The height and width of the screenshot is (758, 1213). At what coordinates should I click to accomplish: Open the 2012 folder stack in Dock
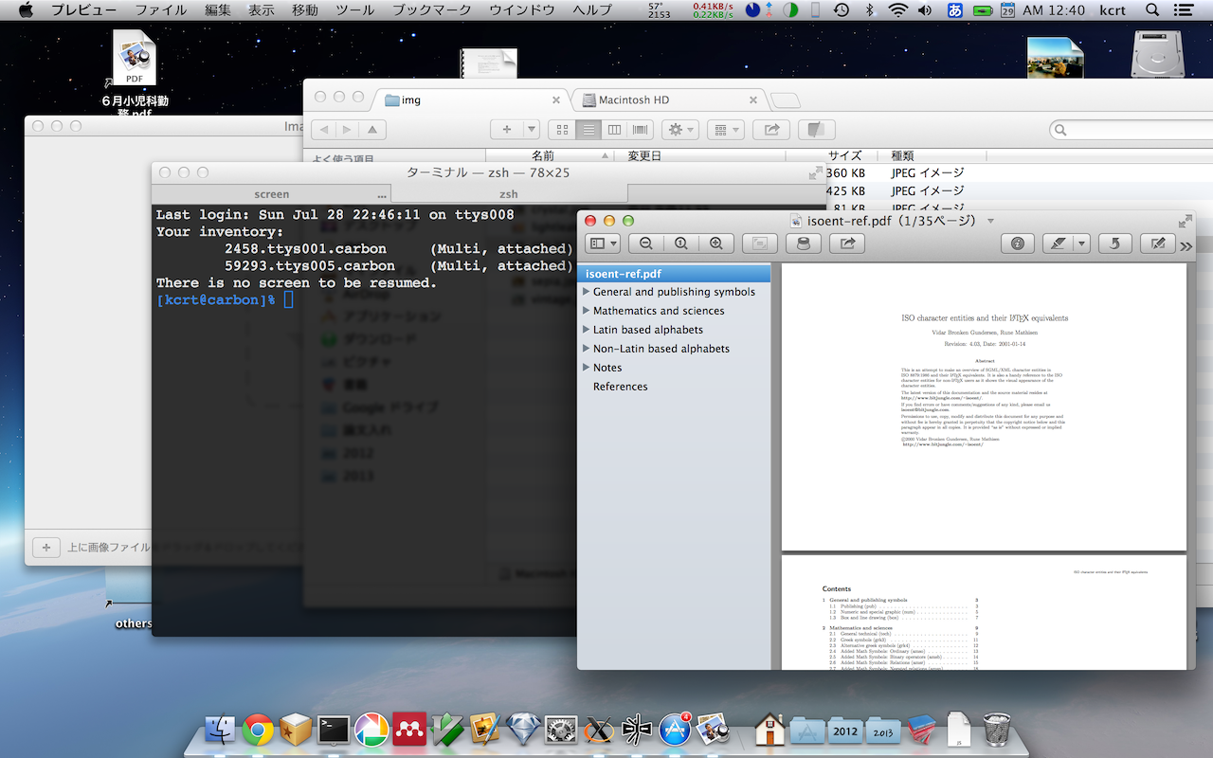(x=845, y=731)
